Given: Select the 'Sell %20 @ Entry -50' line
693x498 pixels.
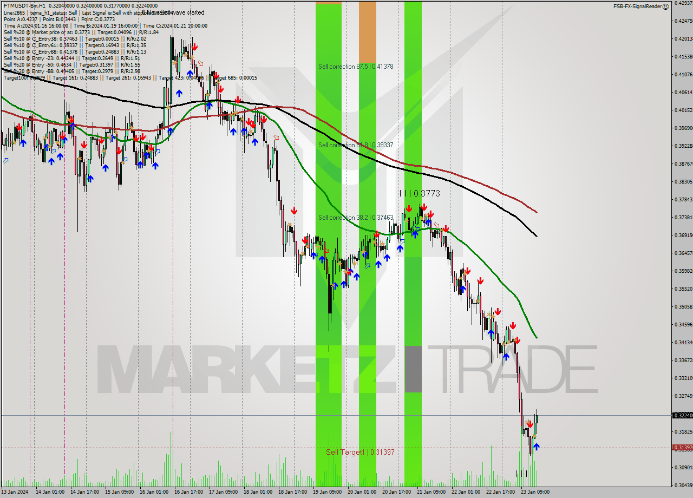Looking at the screenshot, I should coord(72,64).
